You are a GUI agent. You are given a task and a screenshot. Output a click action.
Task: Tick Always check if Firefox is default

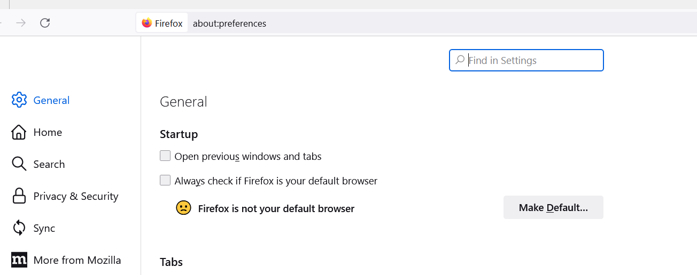click(x=165, y=181)
